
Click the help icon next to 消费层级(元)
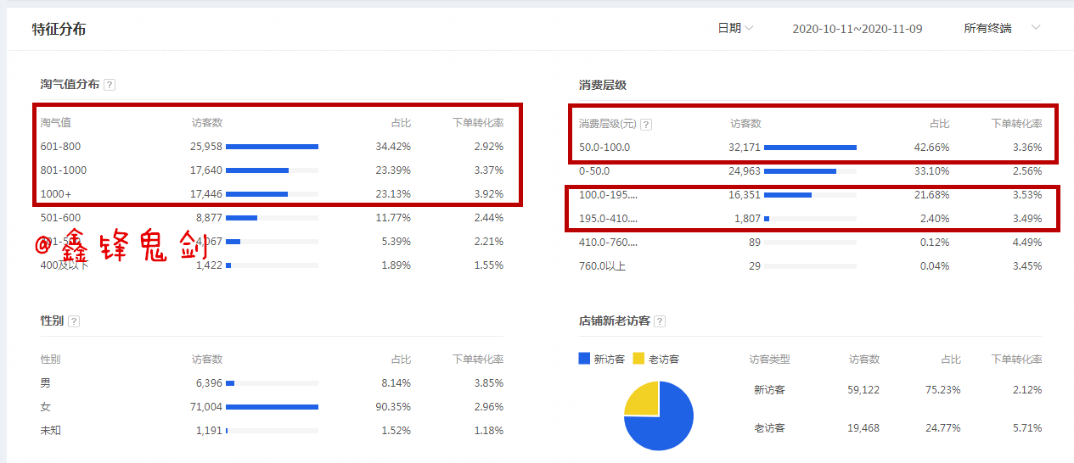[x=646, y=124]
